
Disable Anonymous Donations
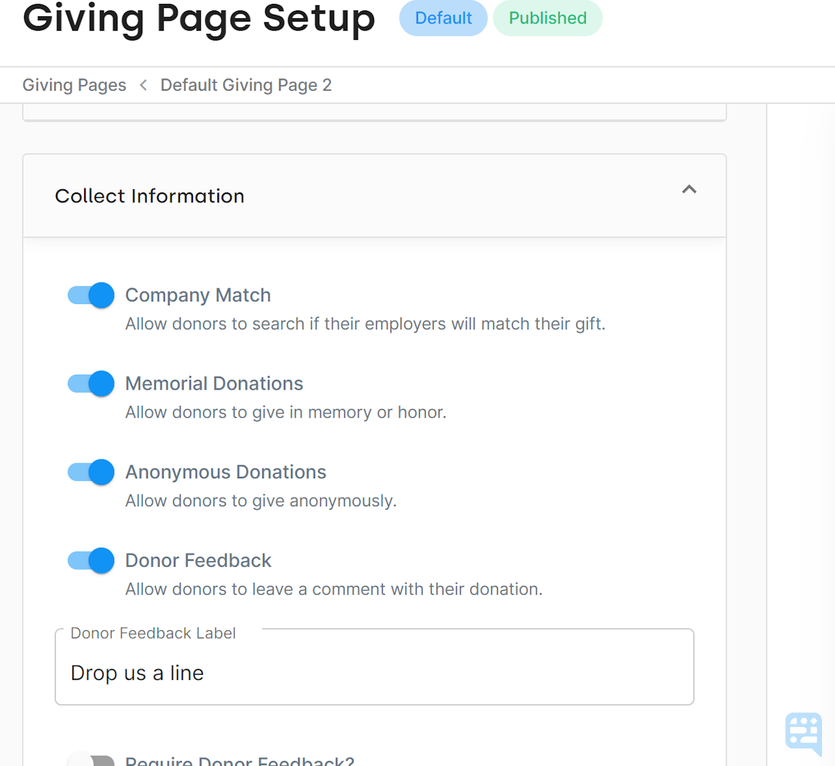coord(90,472)
